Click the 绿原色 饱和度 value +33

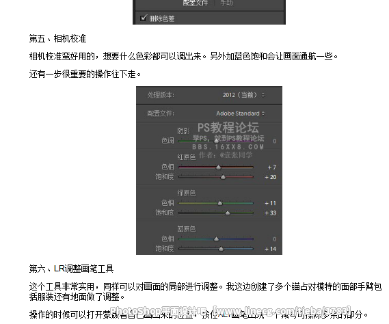(271, 213)
